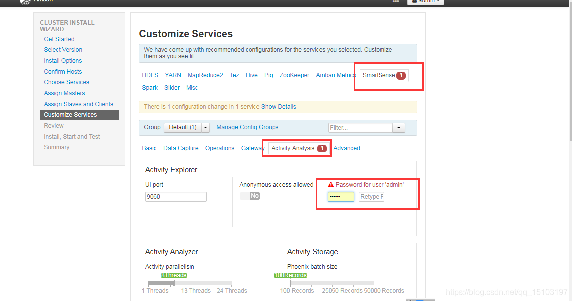
Task: Go to Get Started wizard step
Action: click(x=59, y=39)
